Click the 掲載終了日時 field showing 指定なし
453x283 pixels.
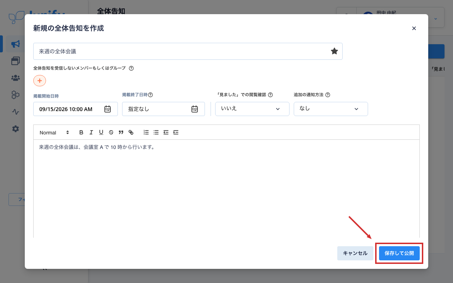pyautogui.click(x=164, y=109)
